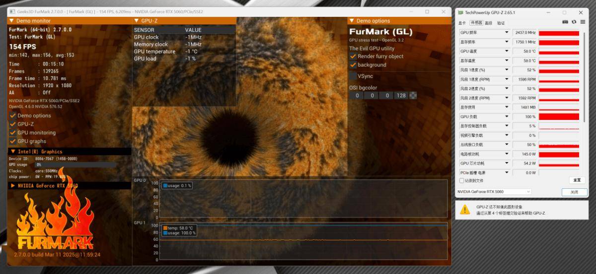Click the third OSI bgcolor value field

click(x=386, y=95)
